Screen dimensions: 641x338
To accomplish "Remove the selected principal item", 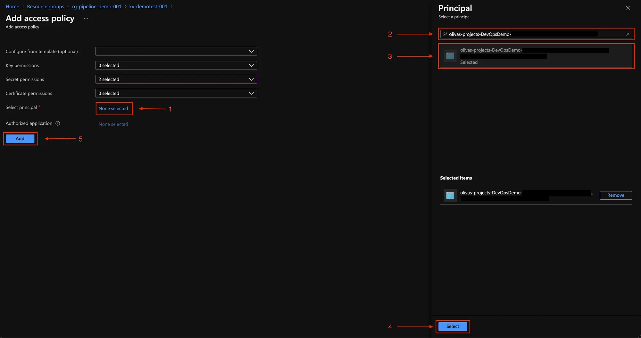I will pyautogui.click(x=616, y=195).
